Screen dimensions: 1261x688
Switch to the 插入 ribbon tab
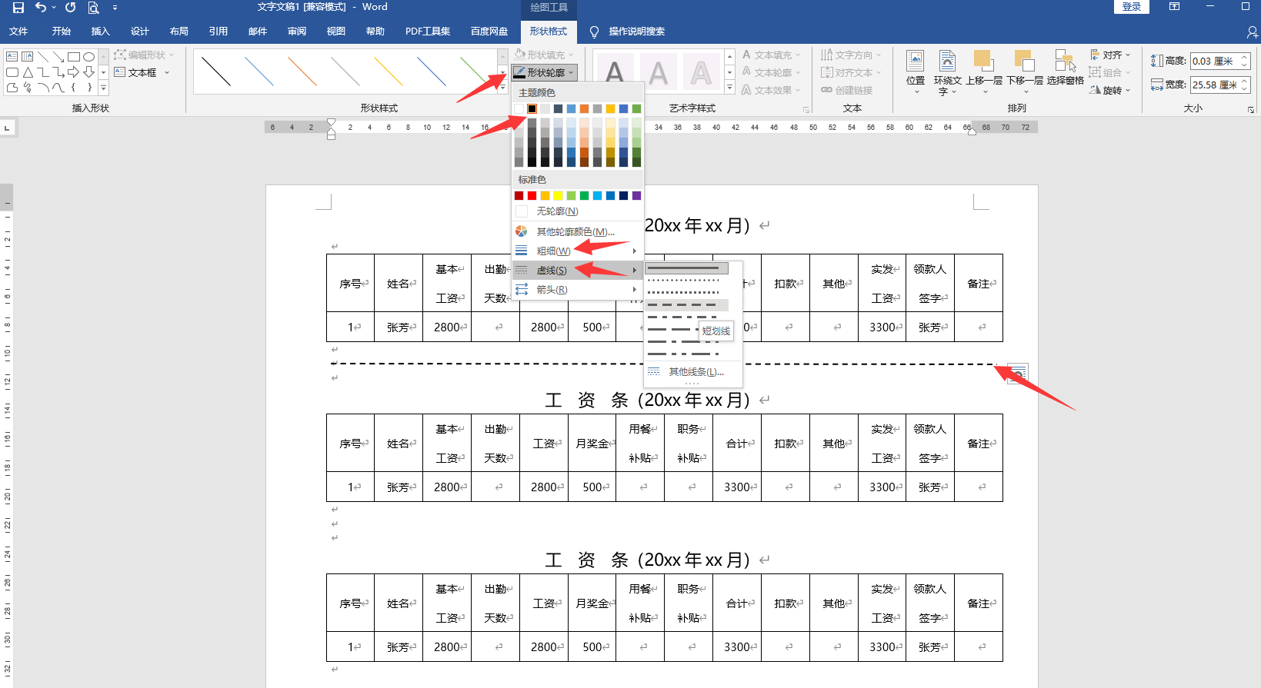(x=100, y=32)
